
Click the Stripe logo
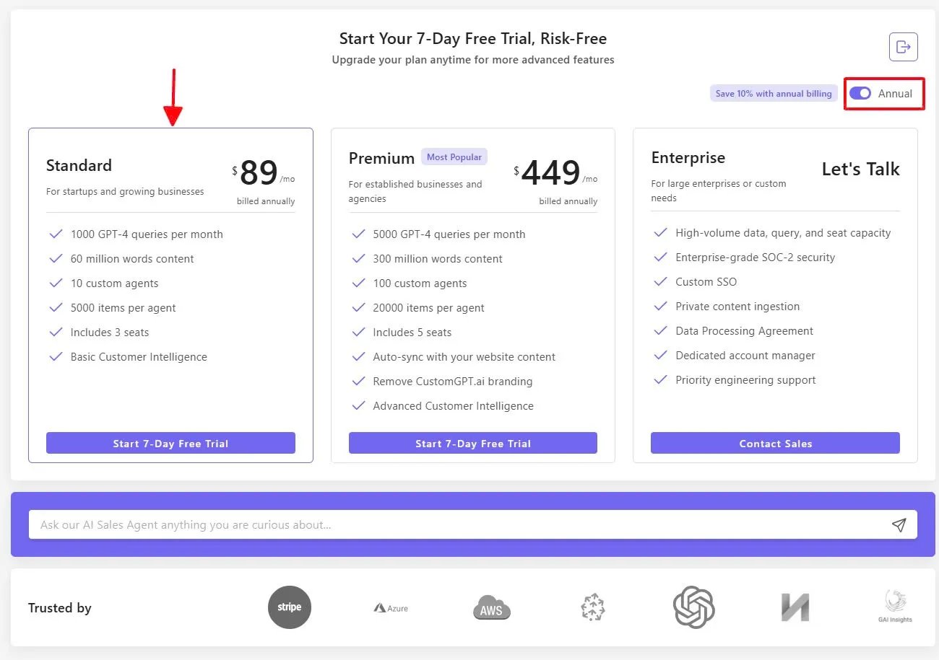coord(290,607)
